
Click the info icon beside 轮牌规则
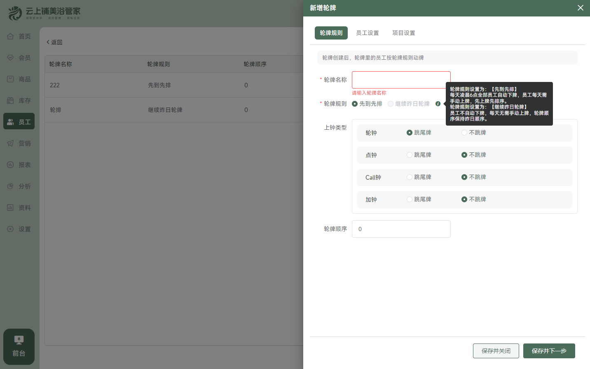[x=438, y=104]
